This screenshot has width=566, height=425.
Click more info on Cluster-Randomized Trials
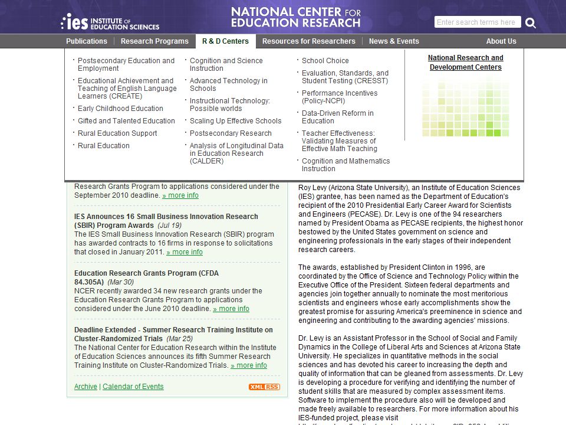(249, 365)
